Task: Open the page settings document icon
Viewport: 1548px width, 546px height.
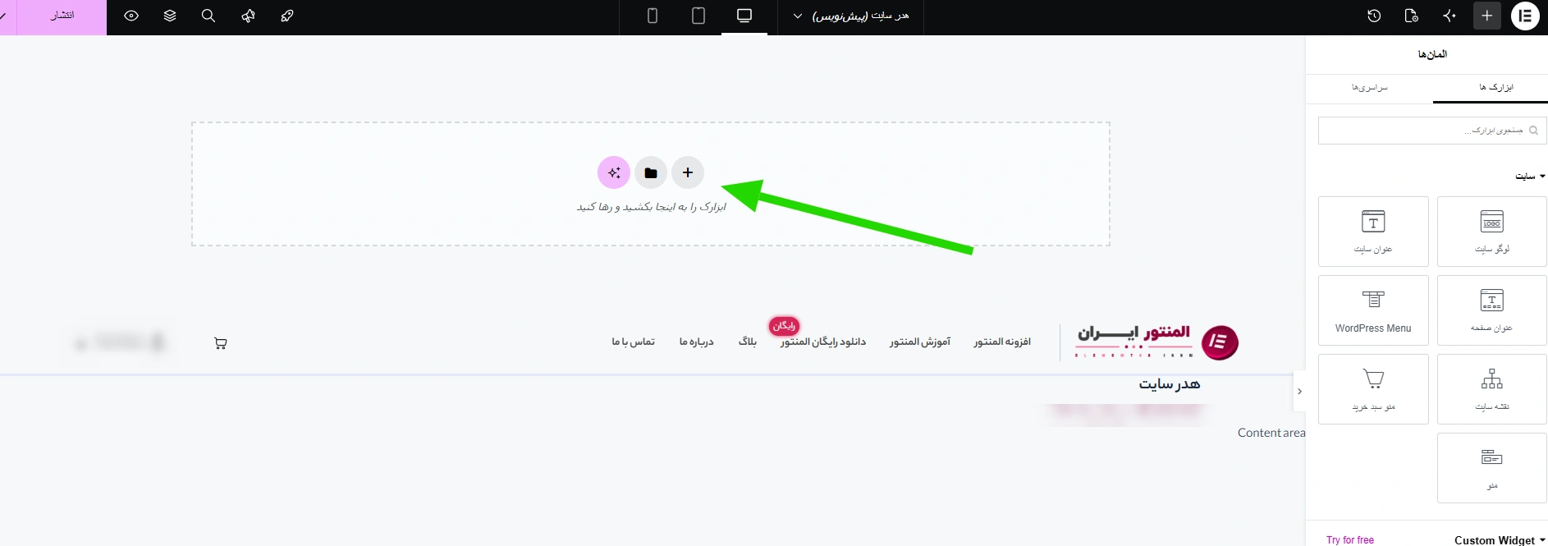Action: (x=1411, y=16)
